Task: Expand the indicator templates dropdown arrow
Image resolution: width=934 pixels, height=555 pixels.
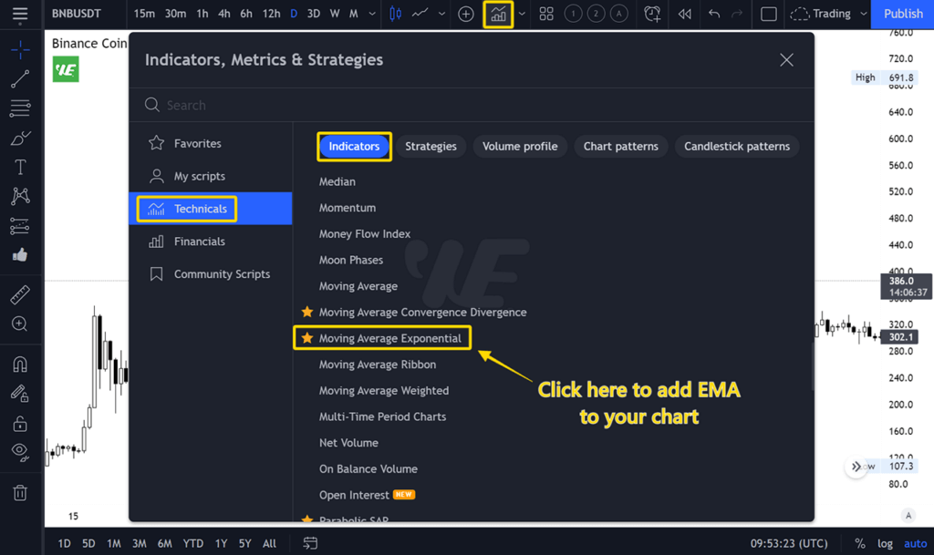Action: point(522,14)
